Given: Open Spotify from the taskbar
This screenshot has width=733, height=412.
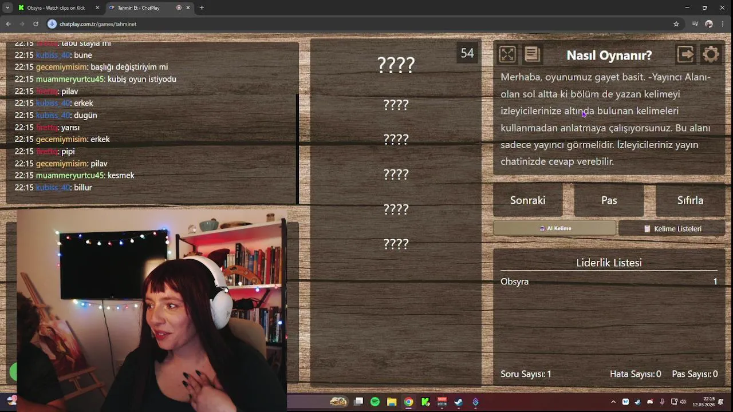Looking at the screenshot, I should 375,402.
